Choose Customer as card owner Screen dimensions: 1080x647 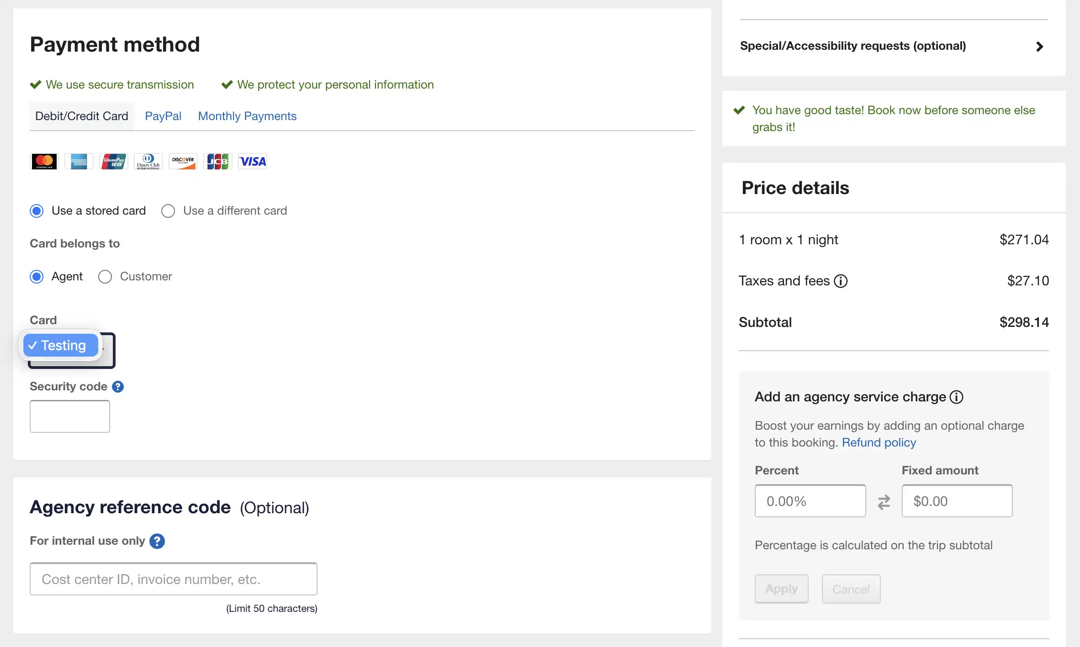[105, 277]
